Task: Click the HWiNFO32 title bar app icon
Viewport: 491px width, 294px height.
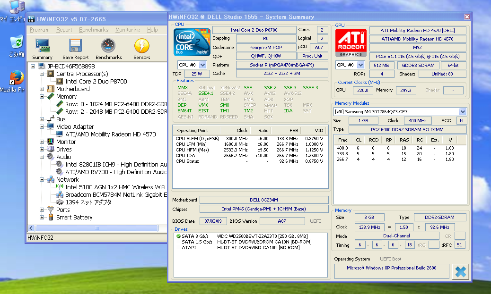Action: pos(31,19)
